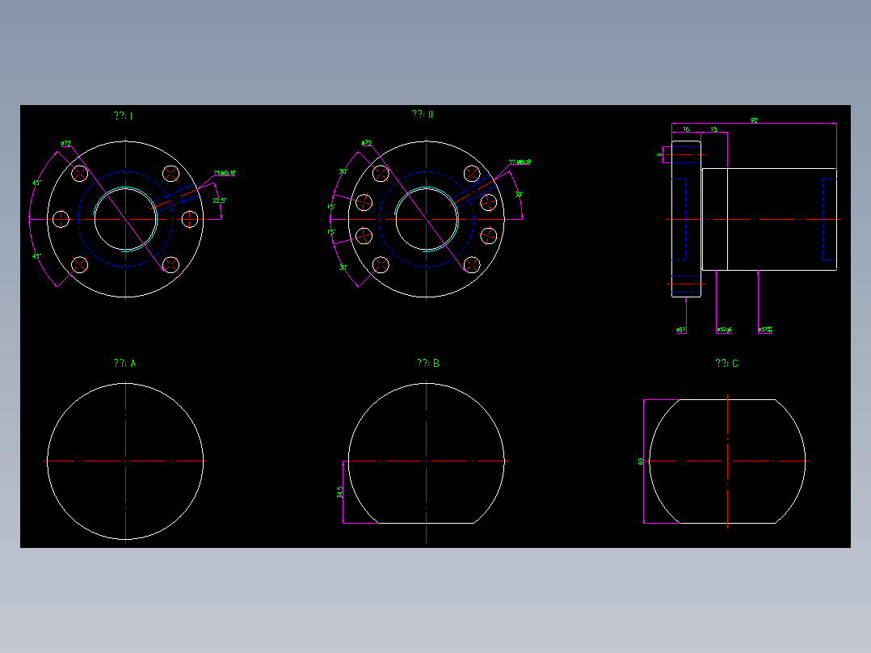Select the 22.5° angle in view I
The width and height of the screenshot is (871, 653).
pyautogui.click(x=219, y=200)
